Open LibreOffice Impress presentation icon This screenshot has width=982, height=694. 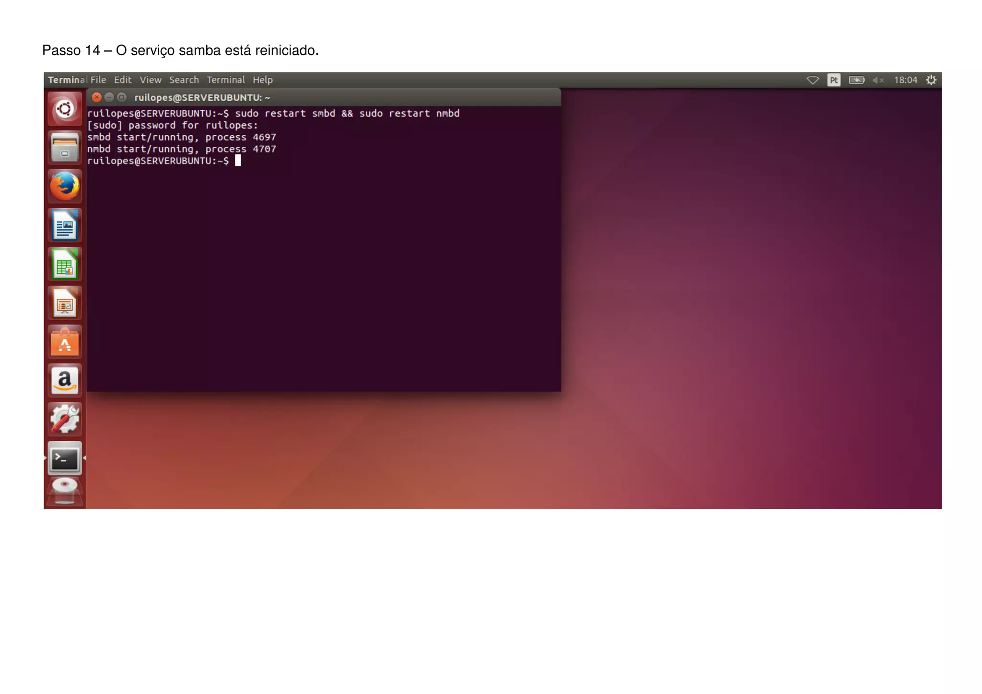[65, 303]
